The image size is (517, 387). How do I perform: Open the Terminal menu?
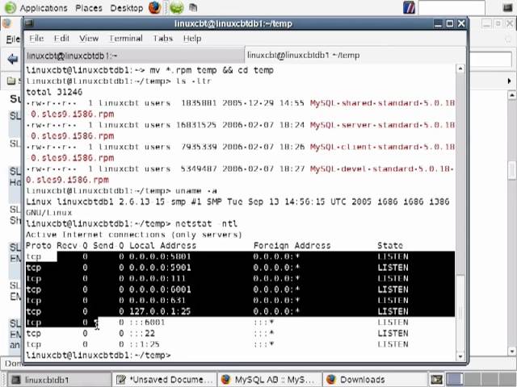click(126, 38)
